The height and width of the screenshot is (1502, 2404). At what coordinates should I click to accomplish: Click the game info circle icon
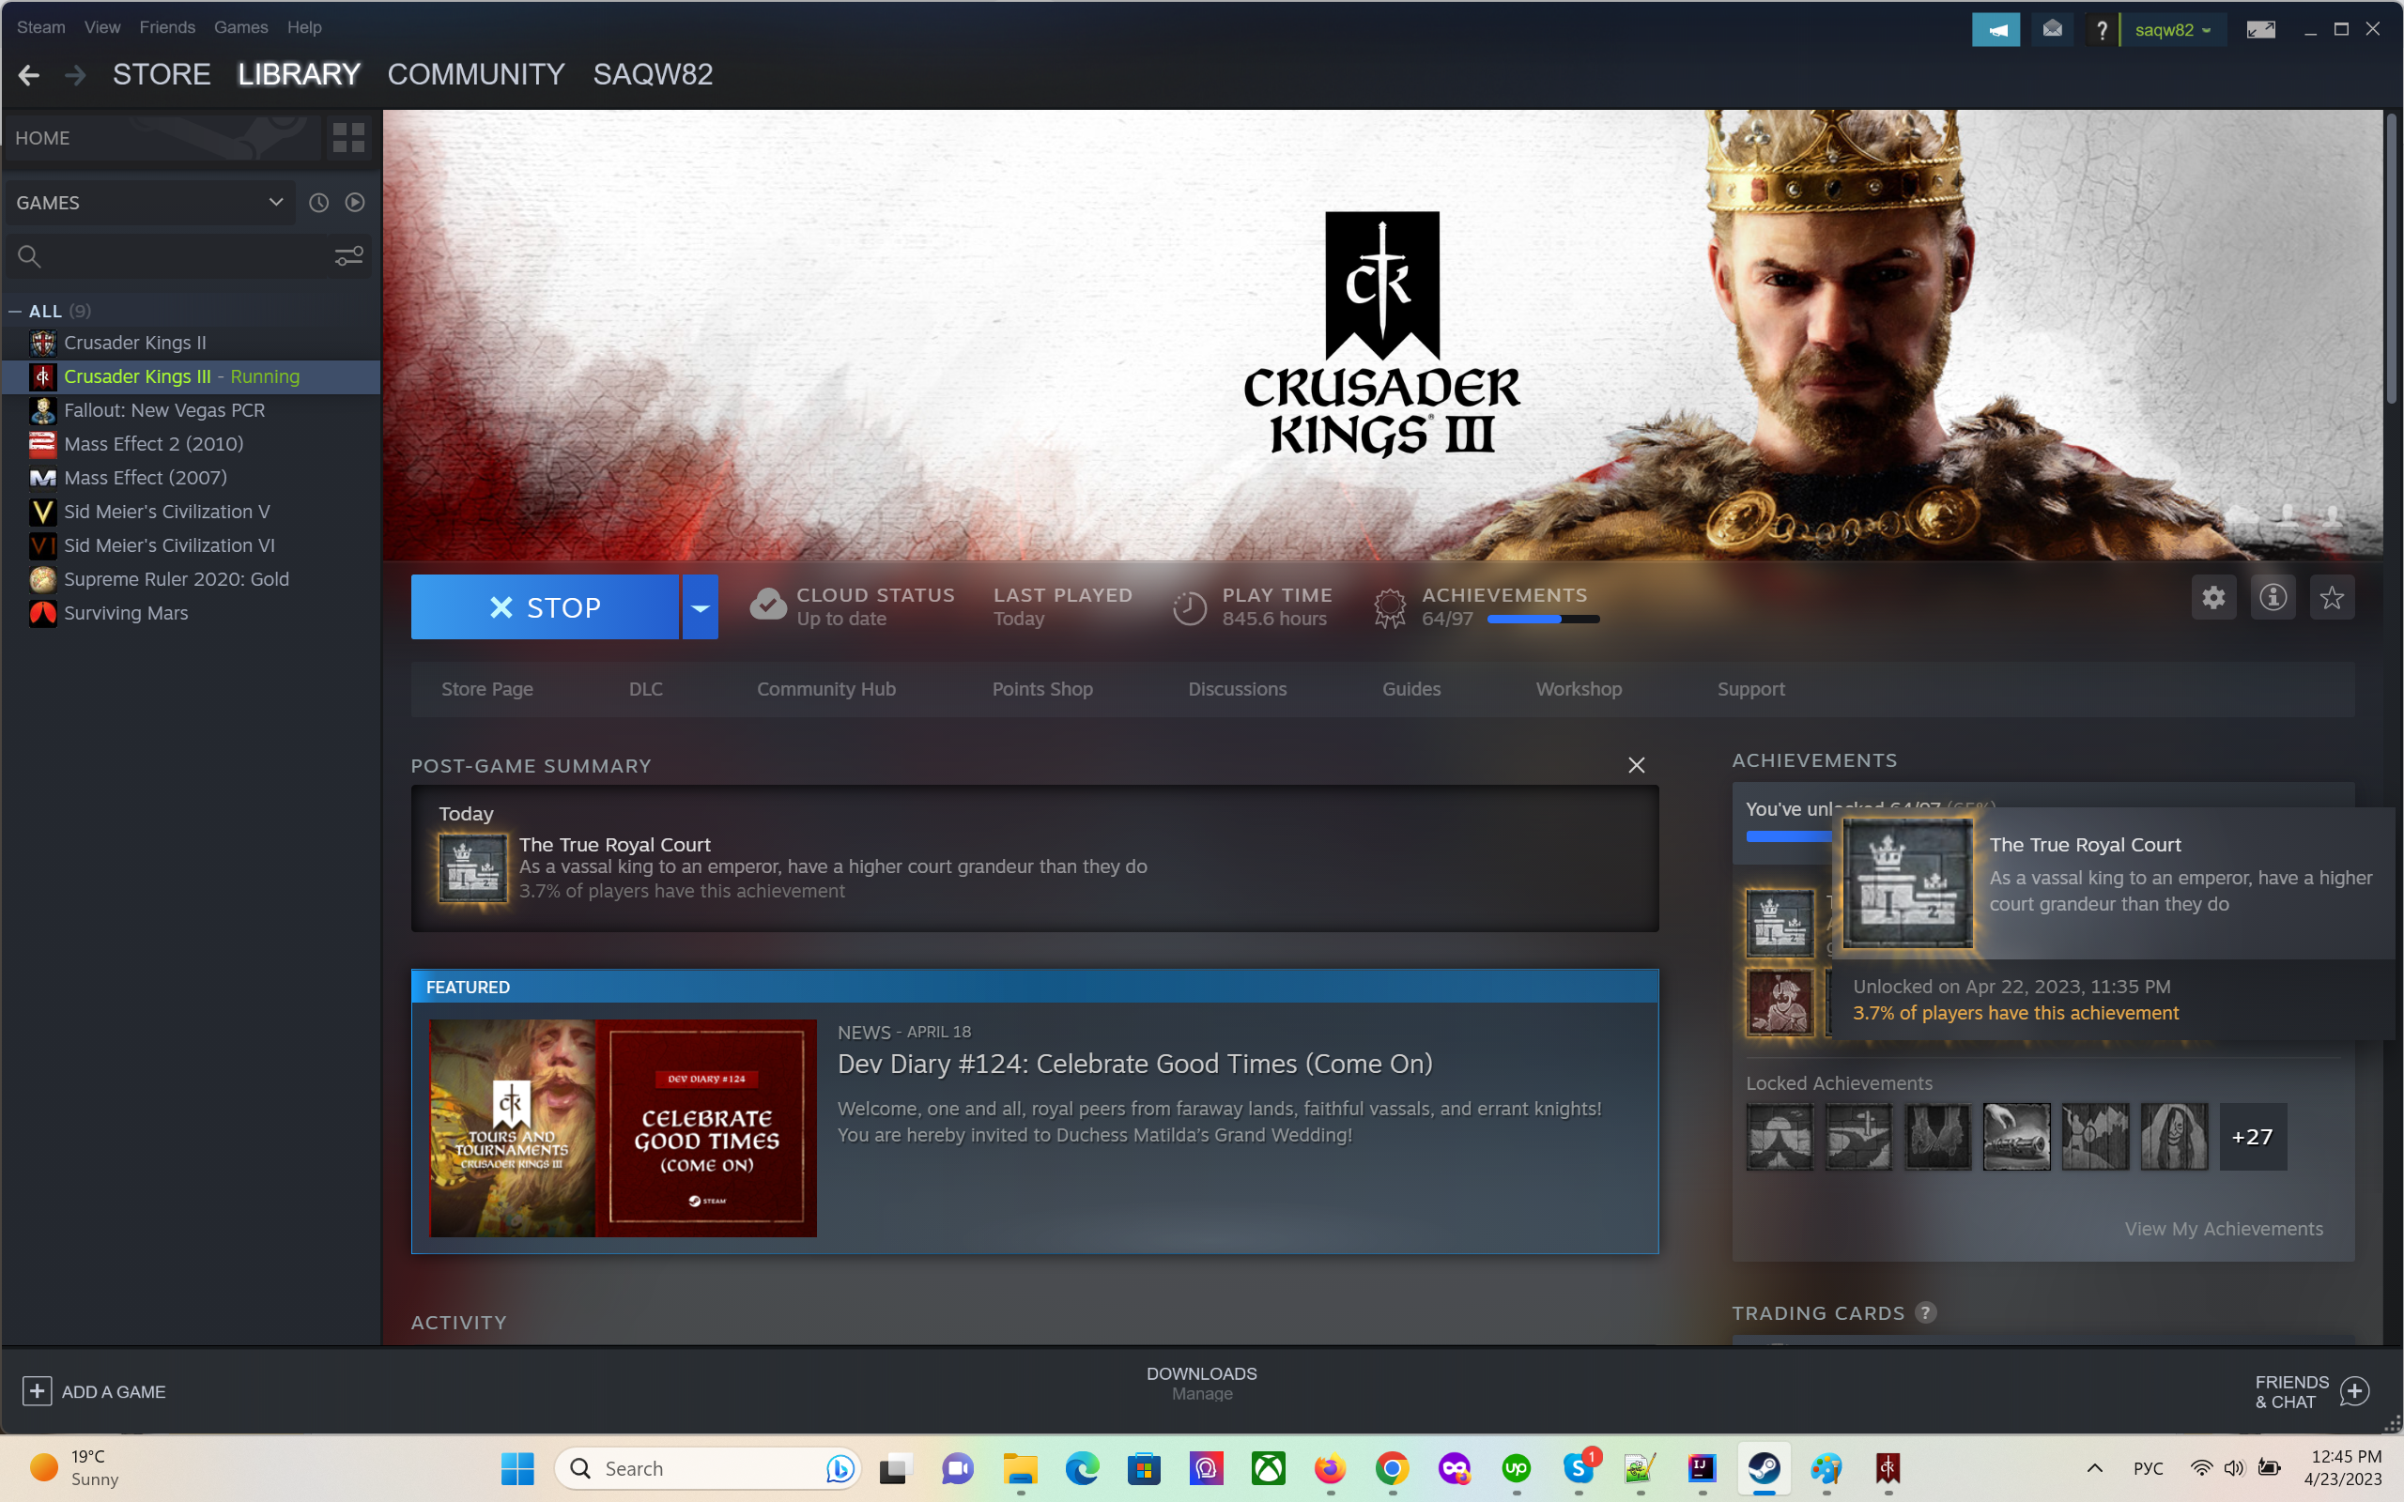[x=2273, y=597]
